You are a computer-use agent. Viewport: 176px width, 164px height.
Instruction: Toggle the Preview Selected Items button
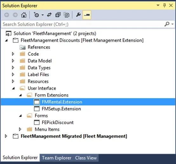tap(87, 15)
